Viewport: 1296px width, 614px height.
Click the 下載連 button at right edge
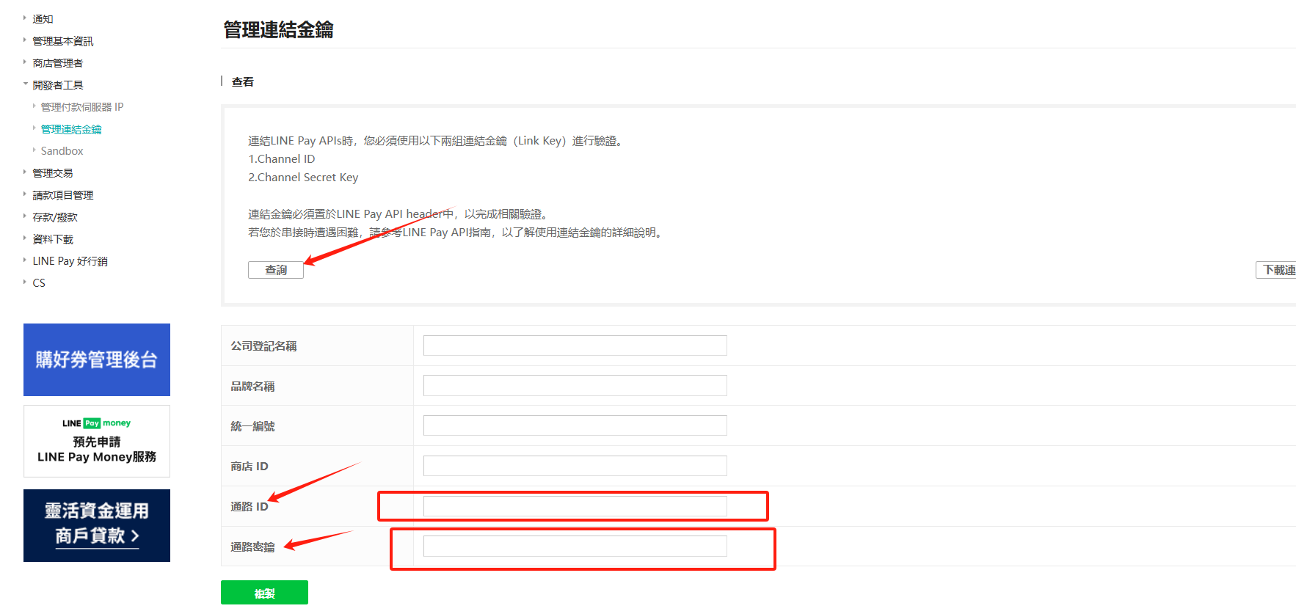tap(1276, 270)
